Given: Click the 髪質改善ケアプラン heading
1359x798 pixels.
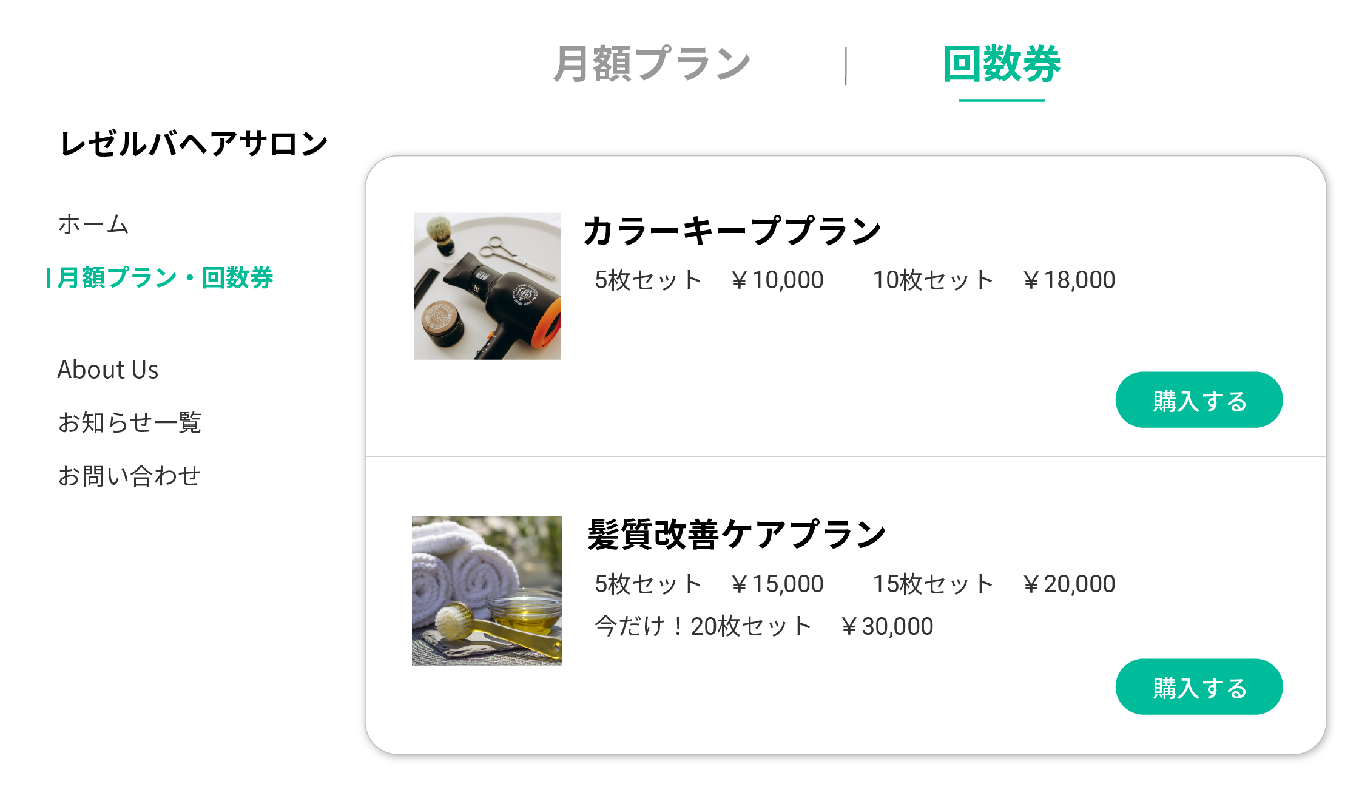Looking at the screenshot, I should pos(737,535).
